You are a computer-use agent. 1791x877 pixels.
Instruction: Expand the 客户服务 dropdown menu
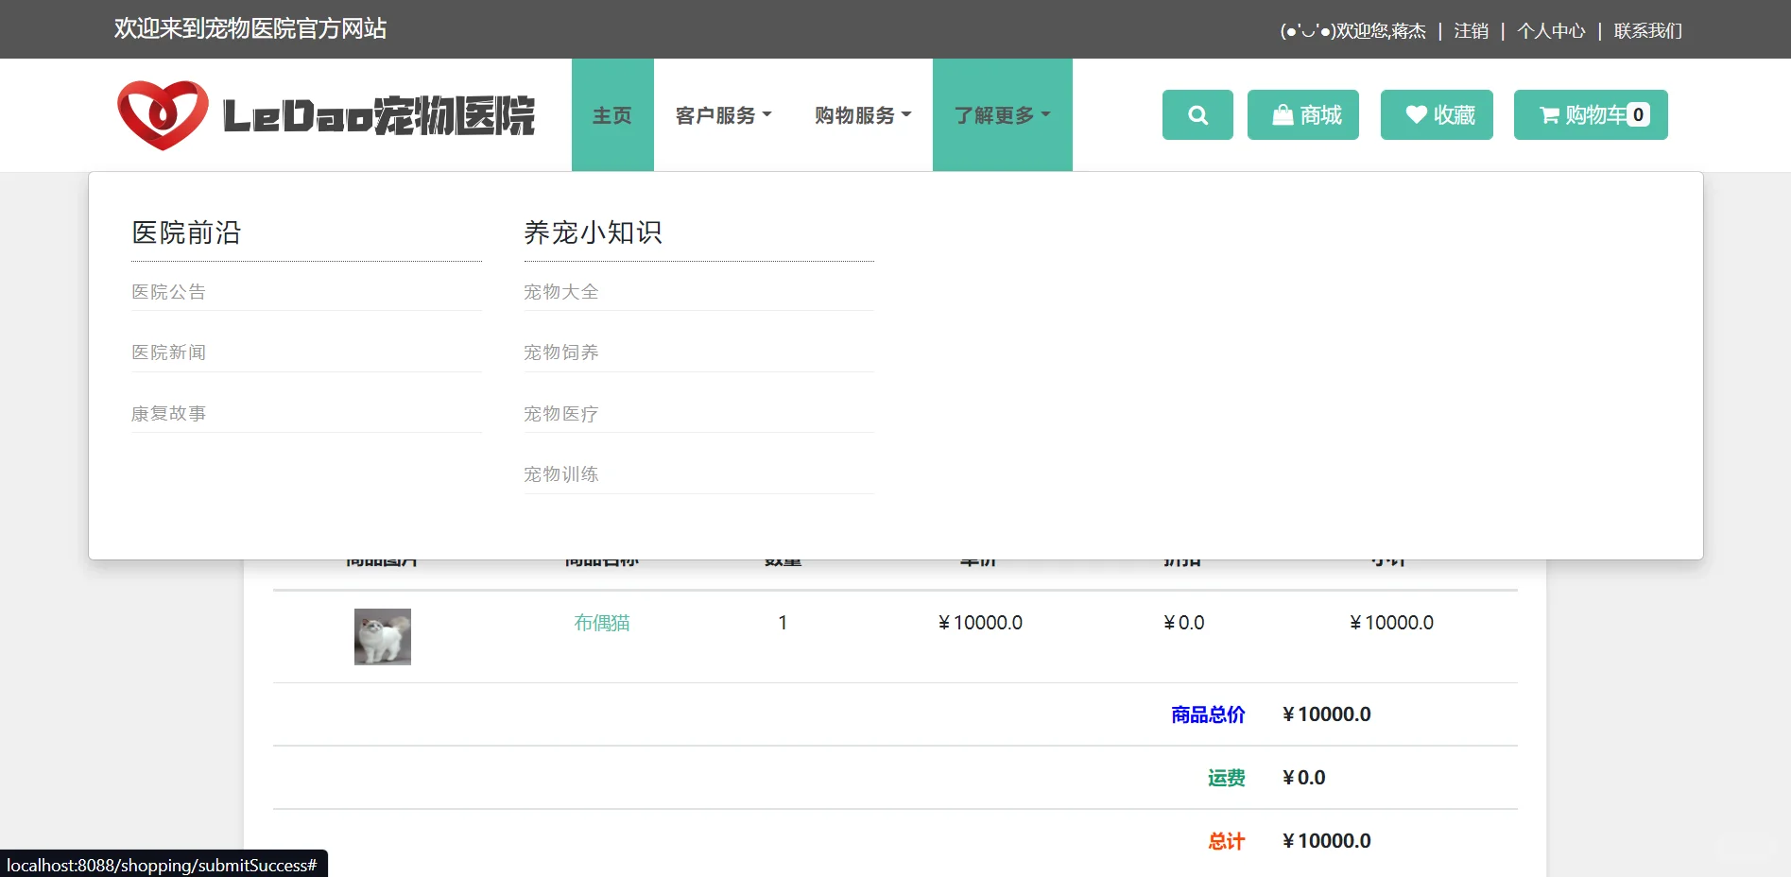point(722,114)
